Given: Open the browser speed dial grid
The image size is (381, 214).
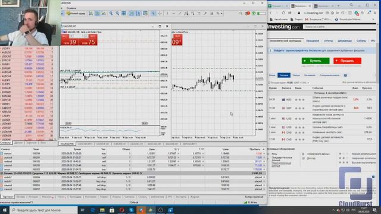Looking at the screenshot, I should click(x=290, y=13).
